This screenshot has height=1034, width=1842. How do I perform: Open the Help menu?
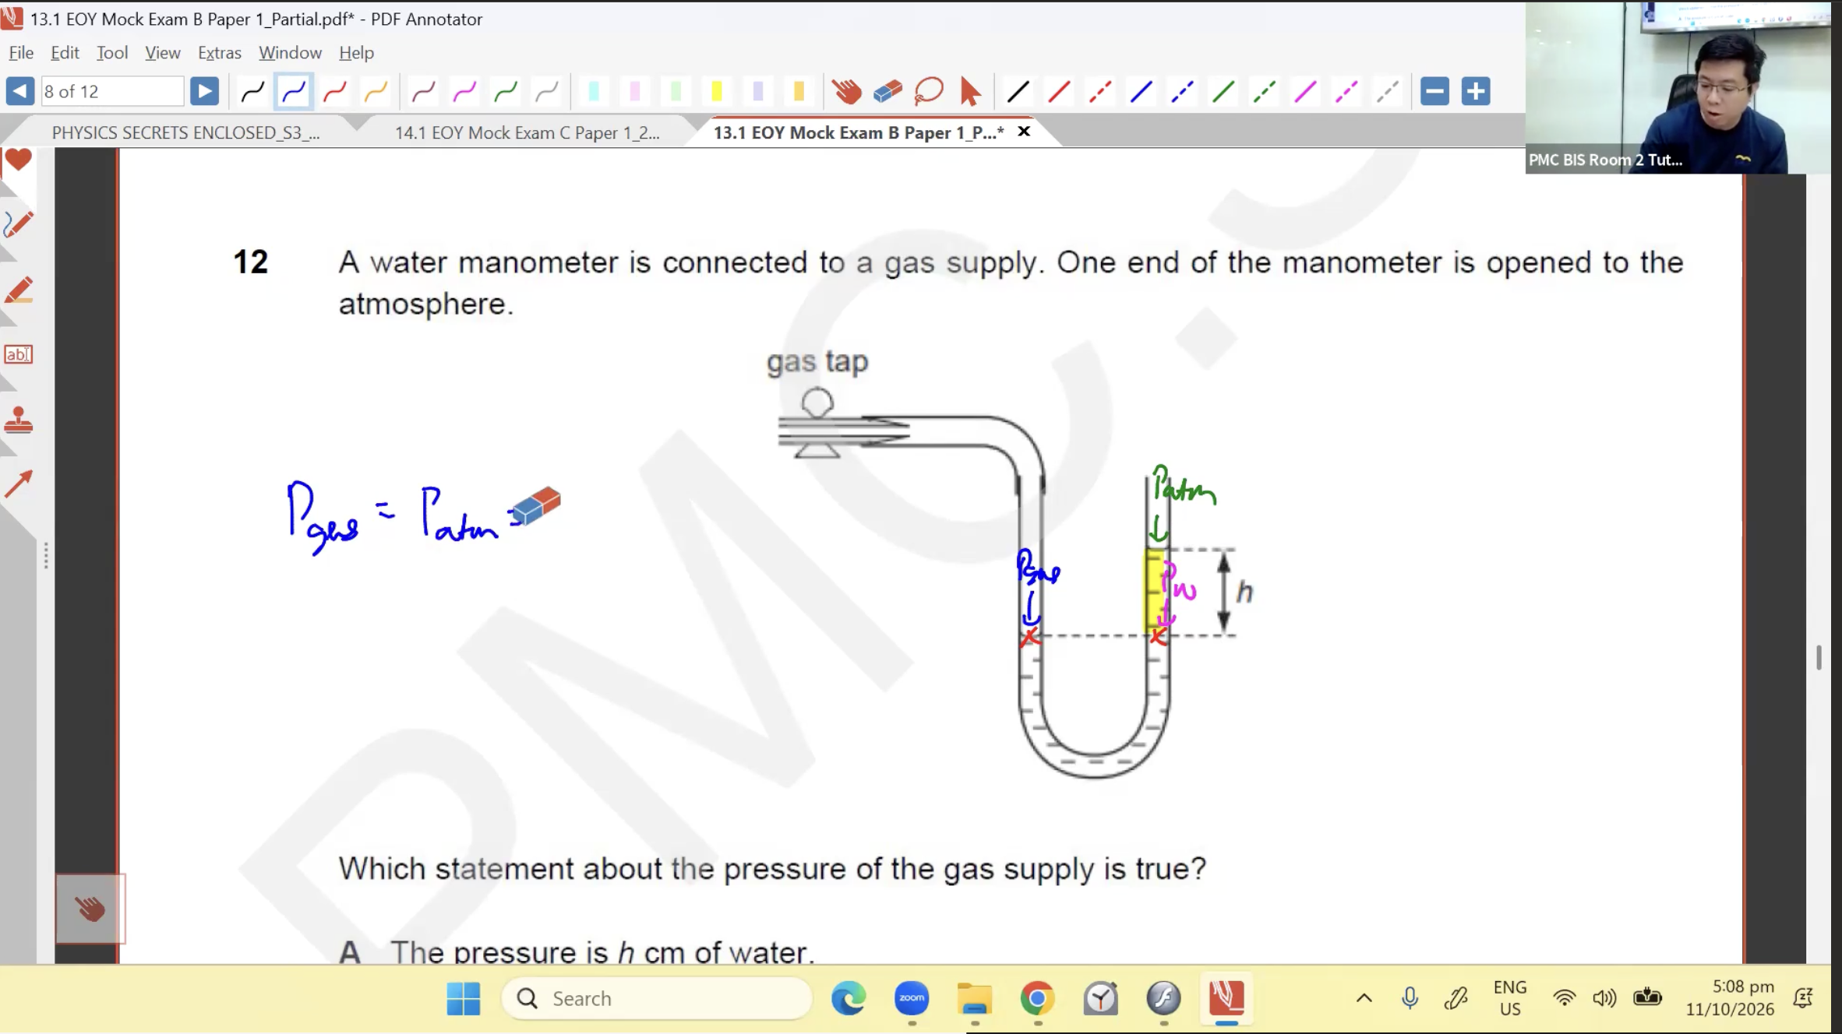(356, 52)
